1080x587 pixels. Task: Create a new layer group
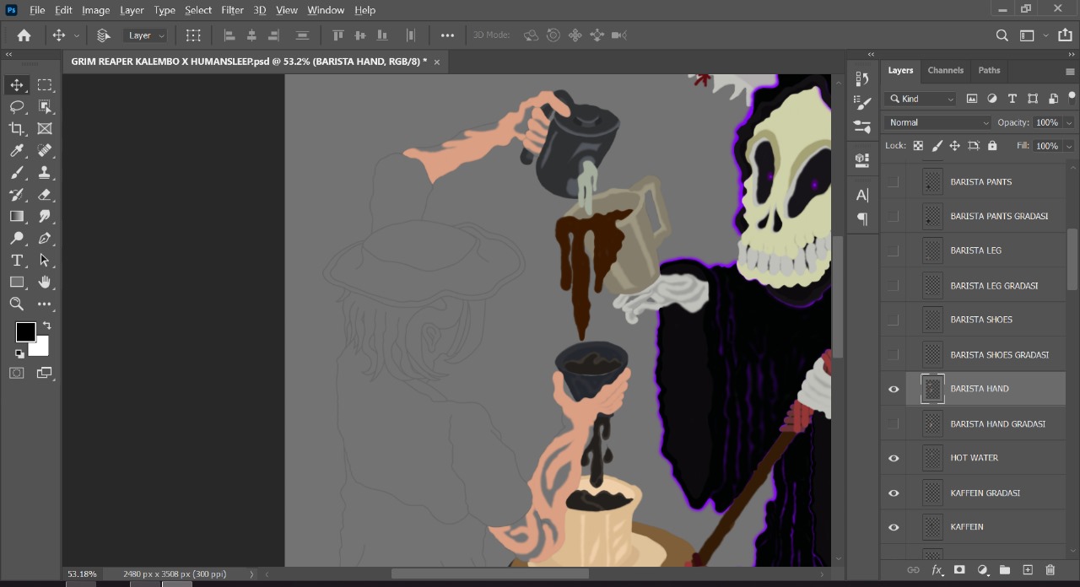tap(1005, 570)
